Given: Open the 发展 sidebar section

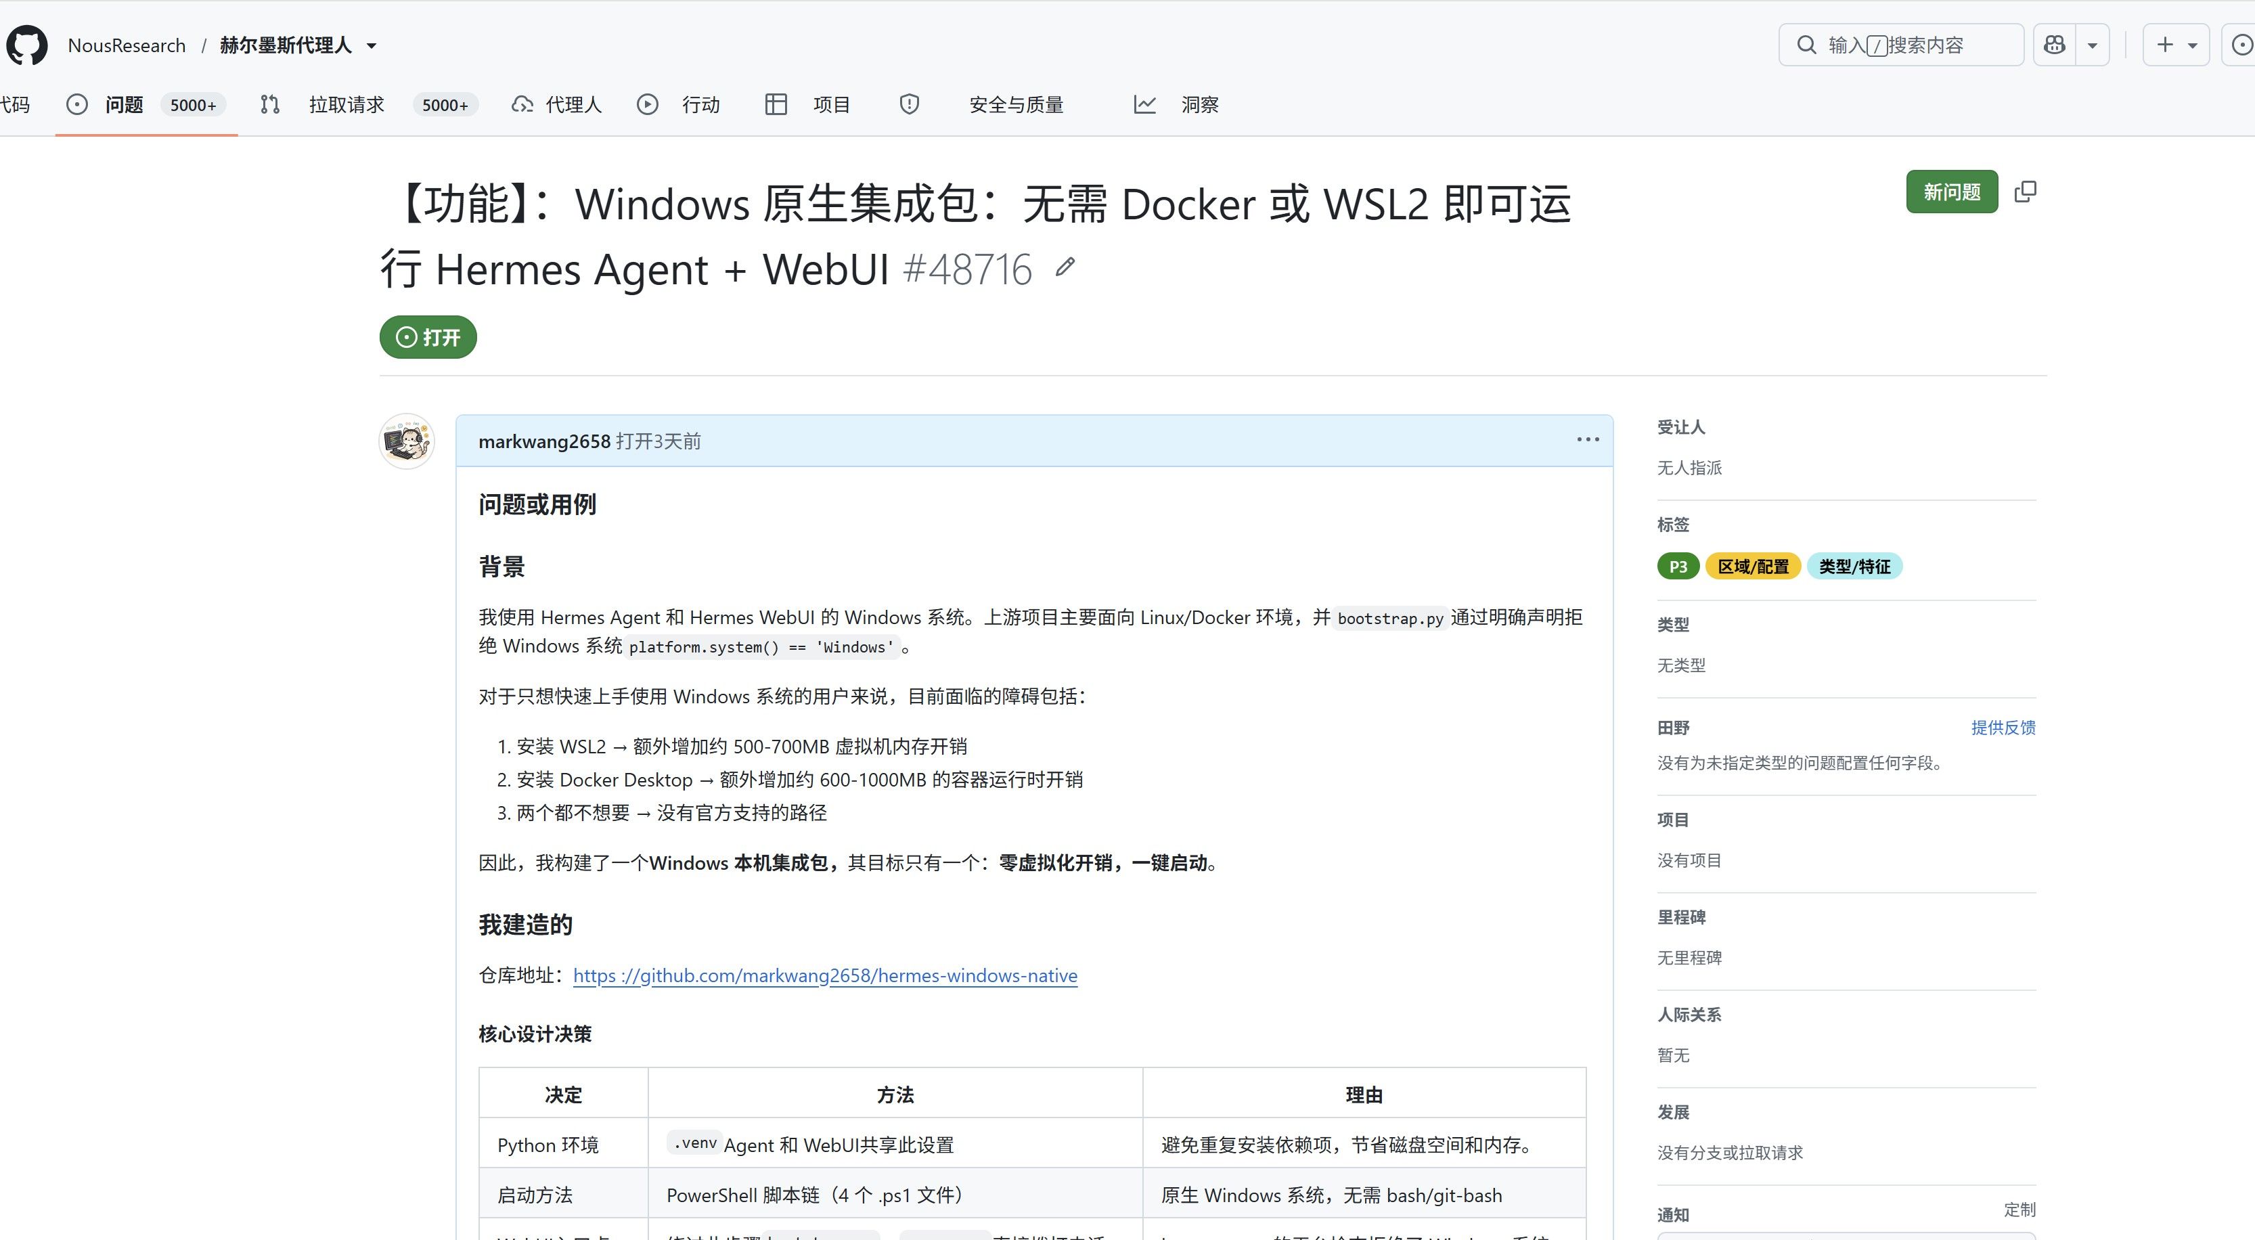Looking at the screenshot, I should point(1673,1112).
